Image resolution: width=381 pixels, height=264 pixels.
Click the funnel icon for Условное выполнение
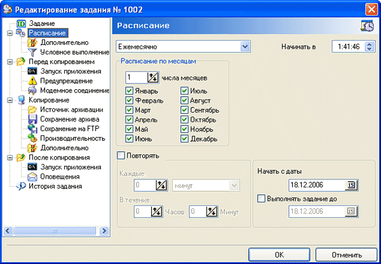32,53
